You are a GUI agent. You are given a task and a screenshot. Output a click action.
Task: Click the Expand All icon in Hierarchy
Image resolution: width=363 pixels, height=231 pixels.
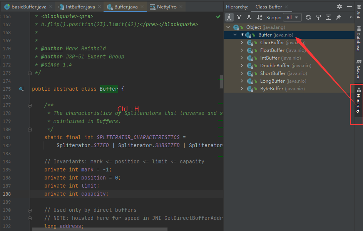pyautogui.click(x=328, y=17)
